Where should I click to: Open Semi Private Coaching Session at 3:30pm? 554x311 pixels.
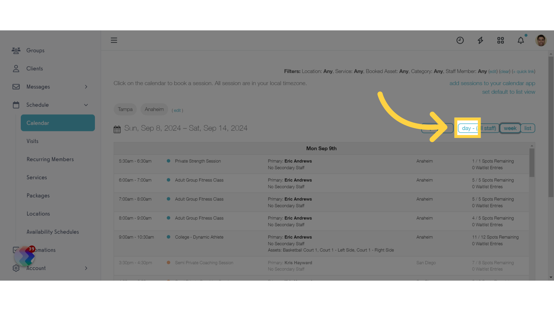[321, 266]
